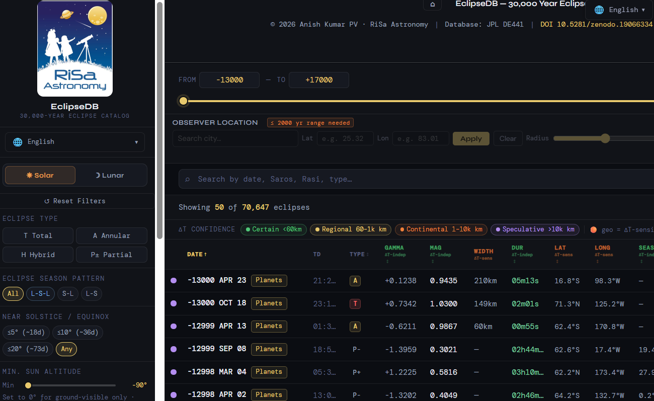Image resolution: width=654 pixels, height=401 pixels.
Task: Click the home icon in the top header
Action: click(x=432, y=5)
